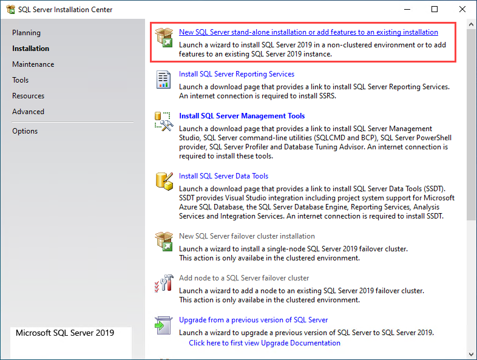This screenshot has width=477, height=360.
Task: Click the stand-alone installation wizard description text
Action: (313, 49)
